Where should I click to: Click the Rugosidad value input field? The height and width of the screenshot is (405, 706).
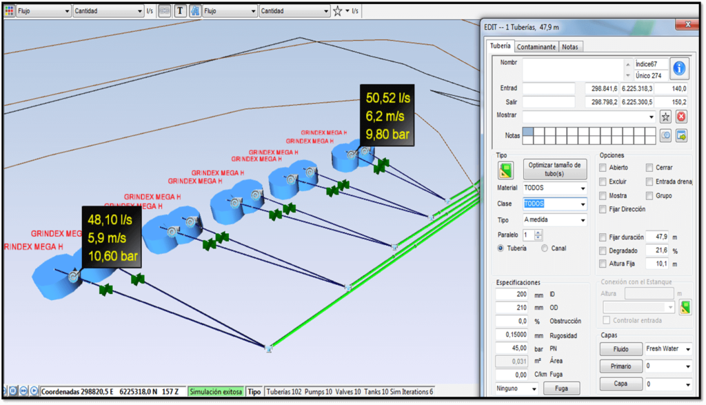(513, 335)
